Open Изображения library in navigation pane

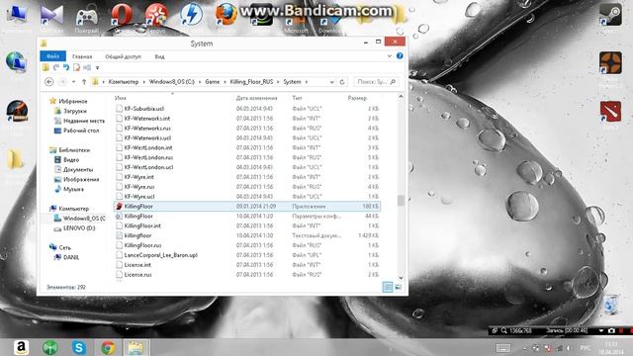click(x=77, y=179)
